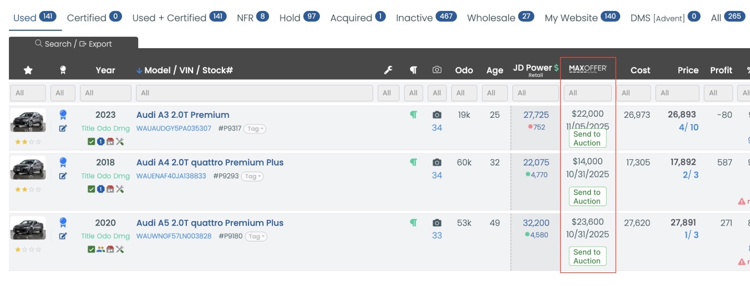
Task: Toggle the green checkmark box on Audi A4 row
Action: (91, 189)
